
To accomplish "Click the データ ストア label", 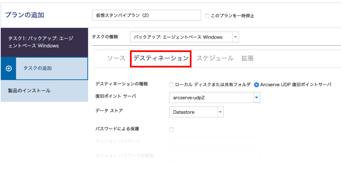I will click(x=109, y=110).
